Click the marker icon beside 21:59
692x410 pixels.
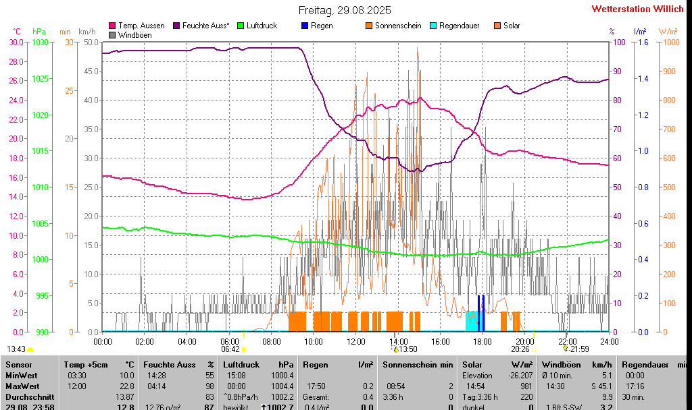(566, 349)
